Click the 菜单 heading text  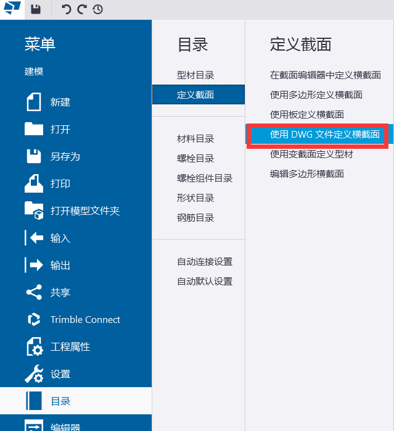[x=40, y=44]
